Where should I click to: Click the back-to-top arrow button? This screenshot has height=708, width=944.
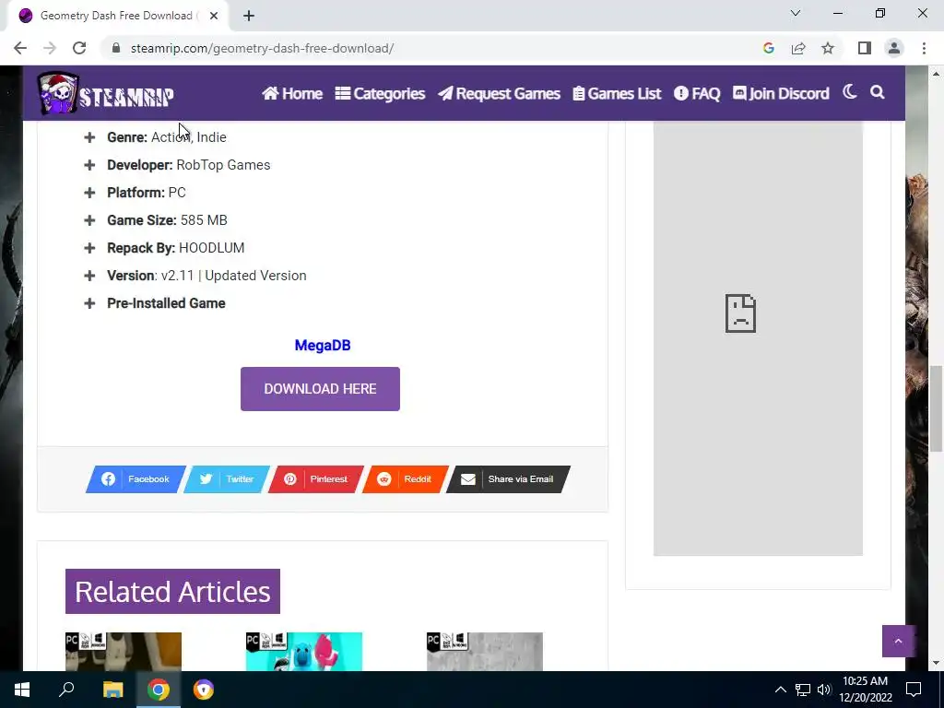[x=898, y=642]
